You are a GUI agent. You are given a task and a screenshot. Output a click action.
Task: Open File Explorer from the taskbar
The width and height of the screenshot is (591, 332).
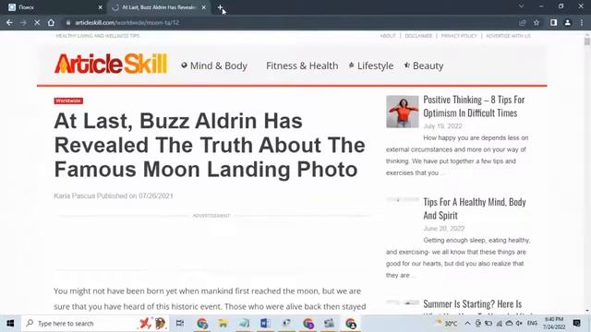click(x=223, y=324)
